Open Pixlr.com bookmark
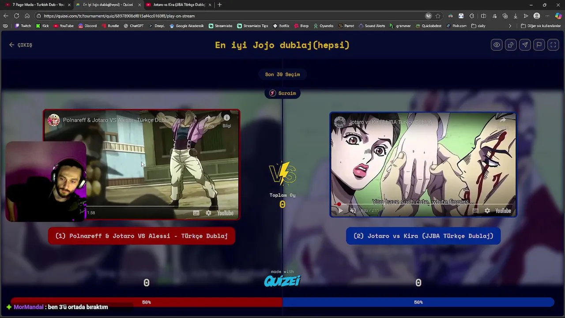Image resolution: width=565 pixels, height=318 pixels. [x=456, y=26]
